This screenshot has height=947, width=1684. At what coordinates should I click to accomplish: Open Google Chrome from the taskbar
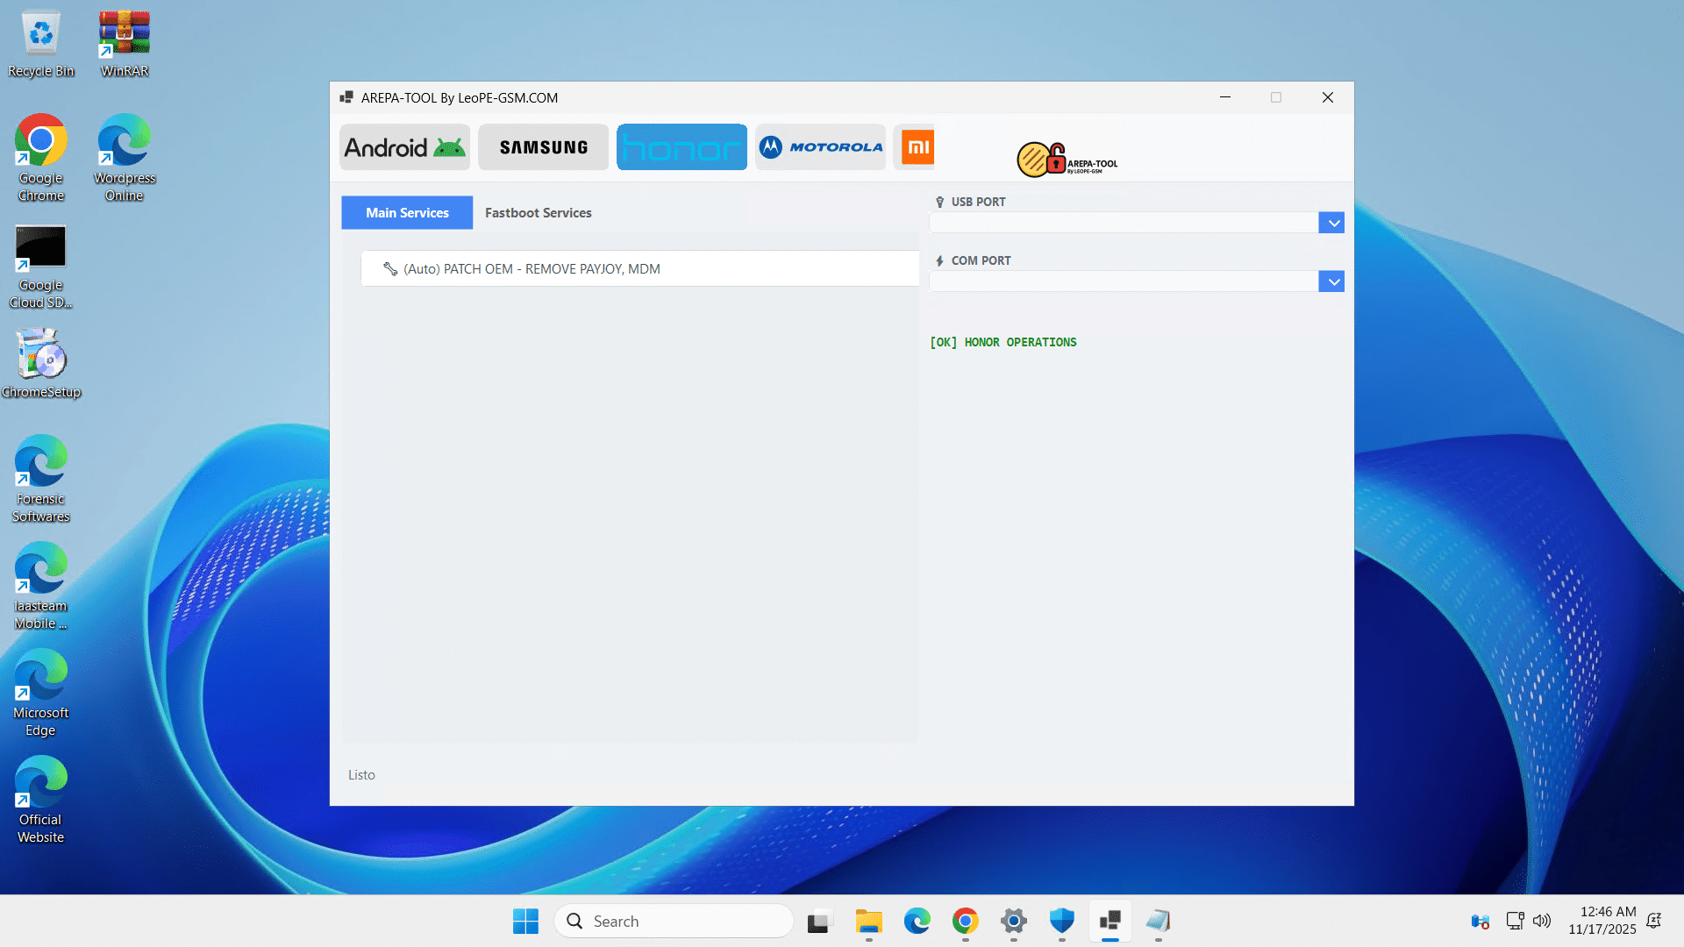(x=965, y=921)
